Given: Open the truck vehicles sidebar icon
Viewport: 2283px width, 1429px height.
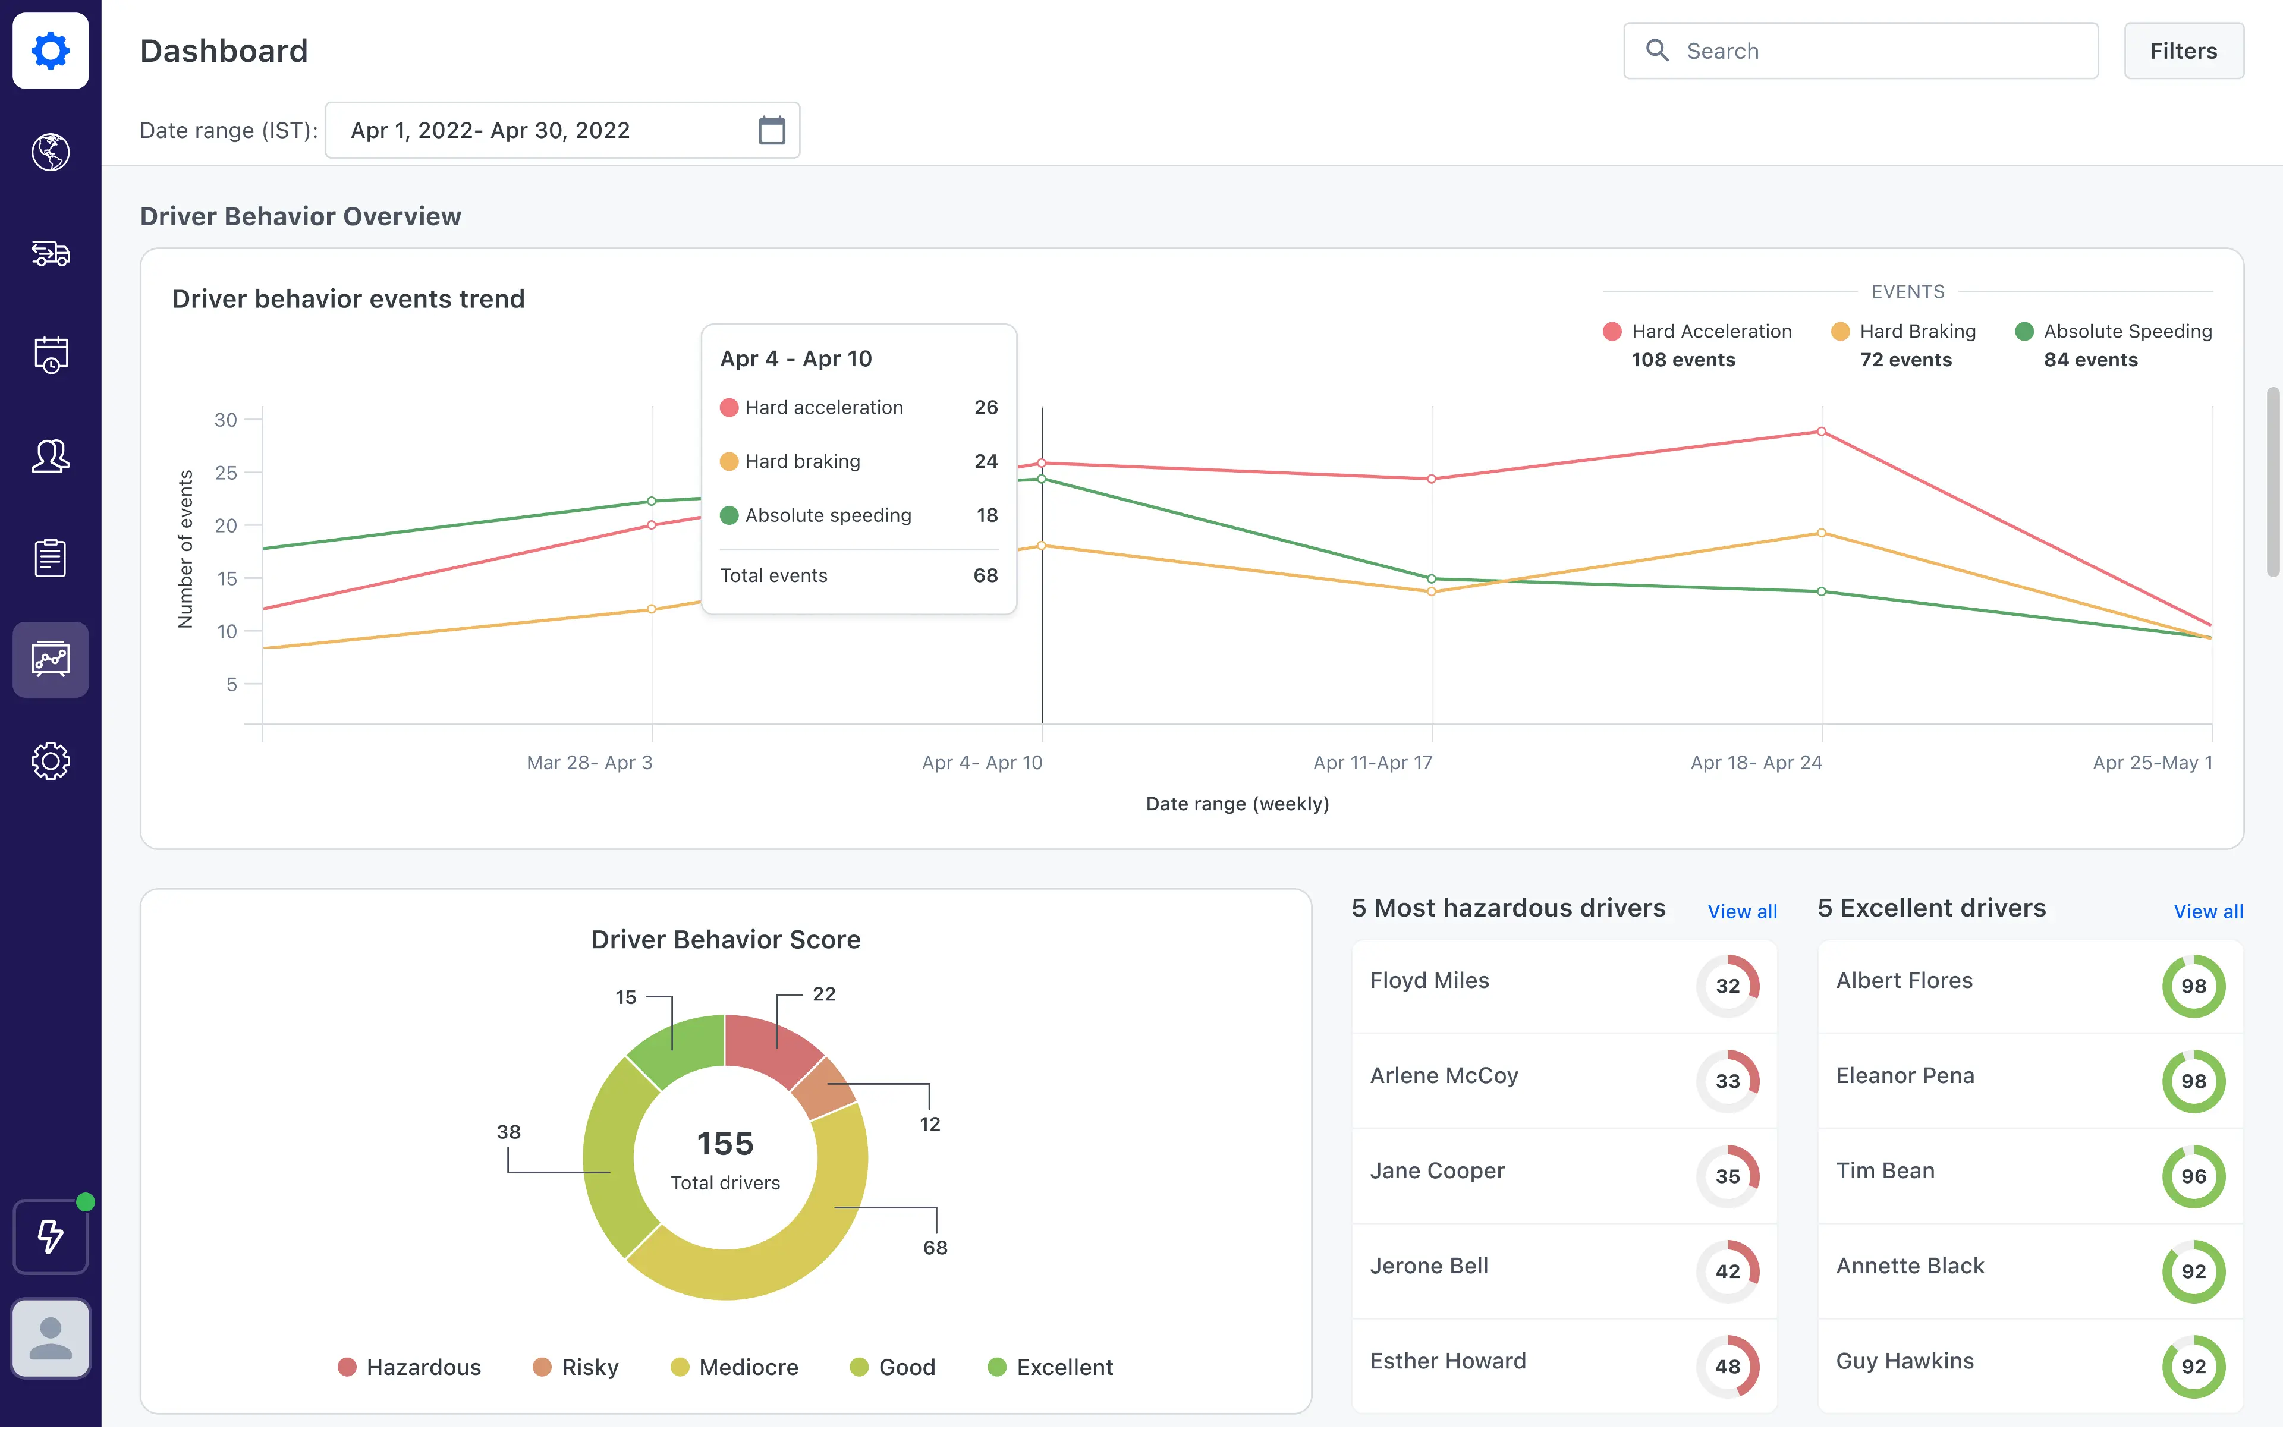Looking at the screenshot, I should tap(50, 253).
